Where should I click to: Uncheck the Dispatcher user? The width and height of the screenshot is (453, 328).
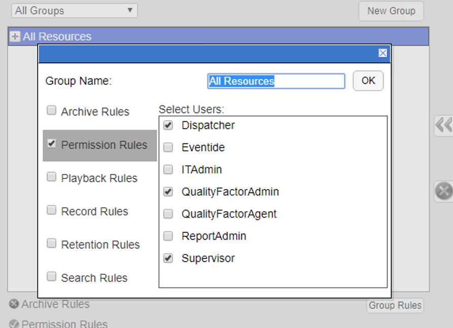(168, 125)
